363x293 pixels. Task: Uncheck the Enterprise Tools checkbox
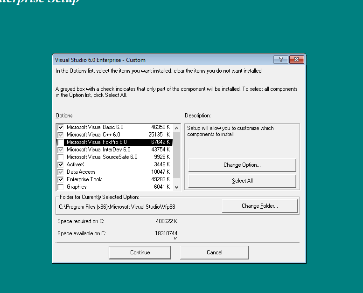point(61,179)
